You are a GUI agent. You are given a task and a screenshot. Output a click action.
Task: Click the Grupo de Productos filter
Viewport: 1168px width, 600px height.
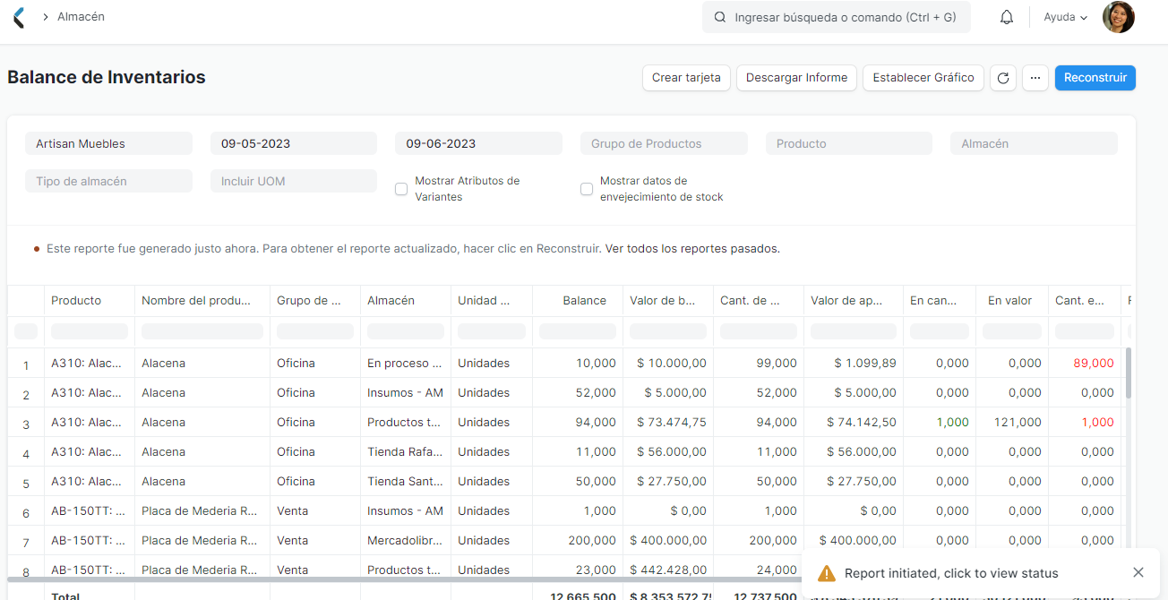664,143
